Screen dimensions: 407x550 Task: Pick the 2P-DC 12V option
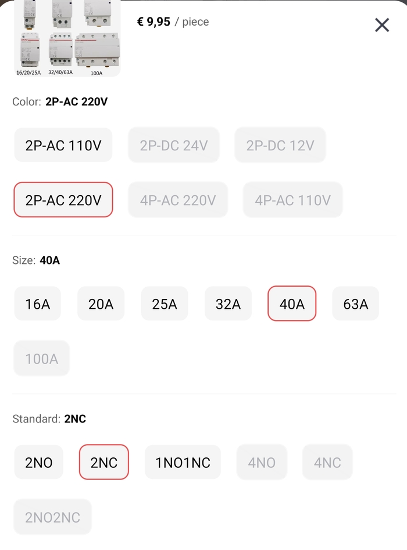click(x=280, y=145)
